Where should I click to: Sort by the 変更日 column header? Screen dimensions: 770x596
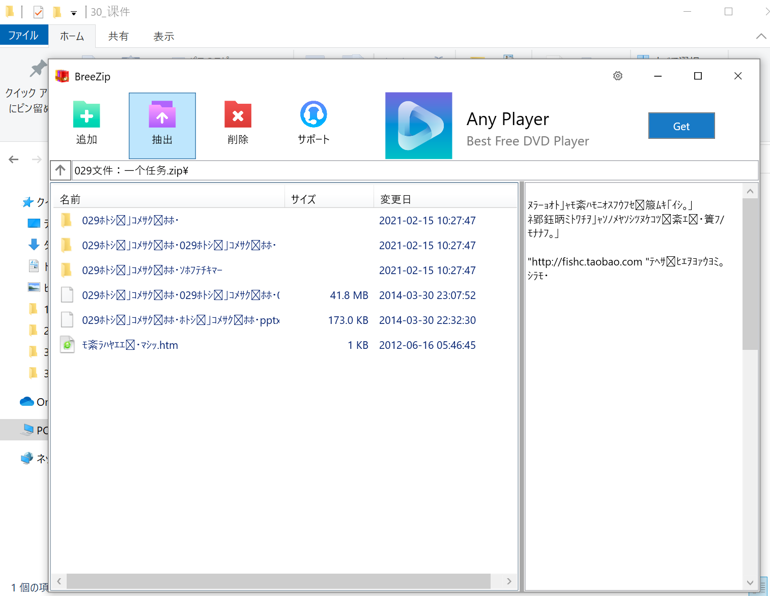[x=445, y=199]
